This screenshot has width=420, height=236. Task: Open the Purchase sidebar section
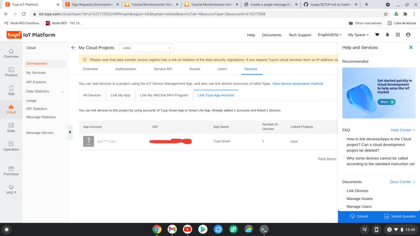pyautogui.click(x=11, y=171)
